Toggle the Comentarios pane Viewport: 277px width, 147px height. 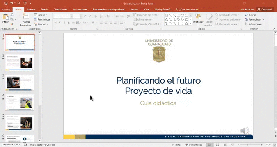point(194,145)
